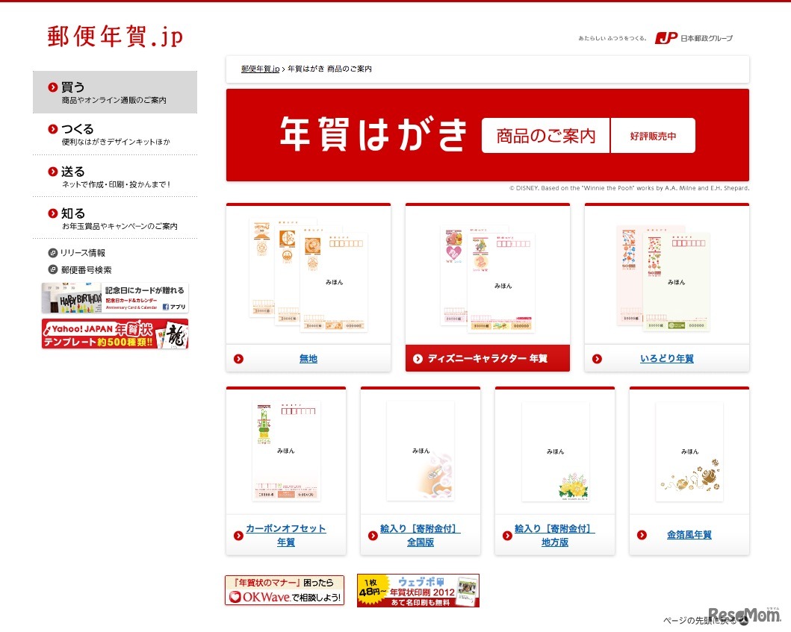This screenshot has height=632, width=791.
Task: Click the arrow icon beside 絵入り［寄附金付］地方版
Action: 506,534
